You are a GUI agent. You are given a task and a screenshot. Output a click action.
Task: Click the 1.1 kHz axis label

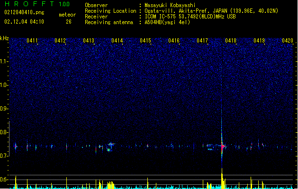(4, 61)
